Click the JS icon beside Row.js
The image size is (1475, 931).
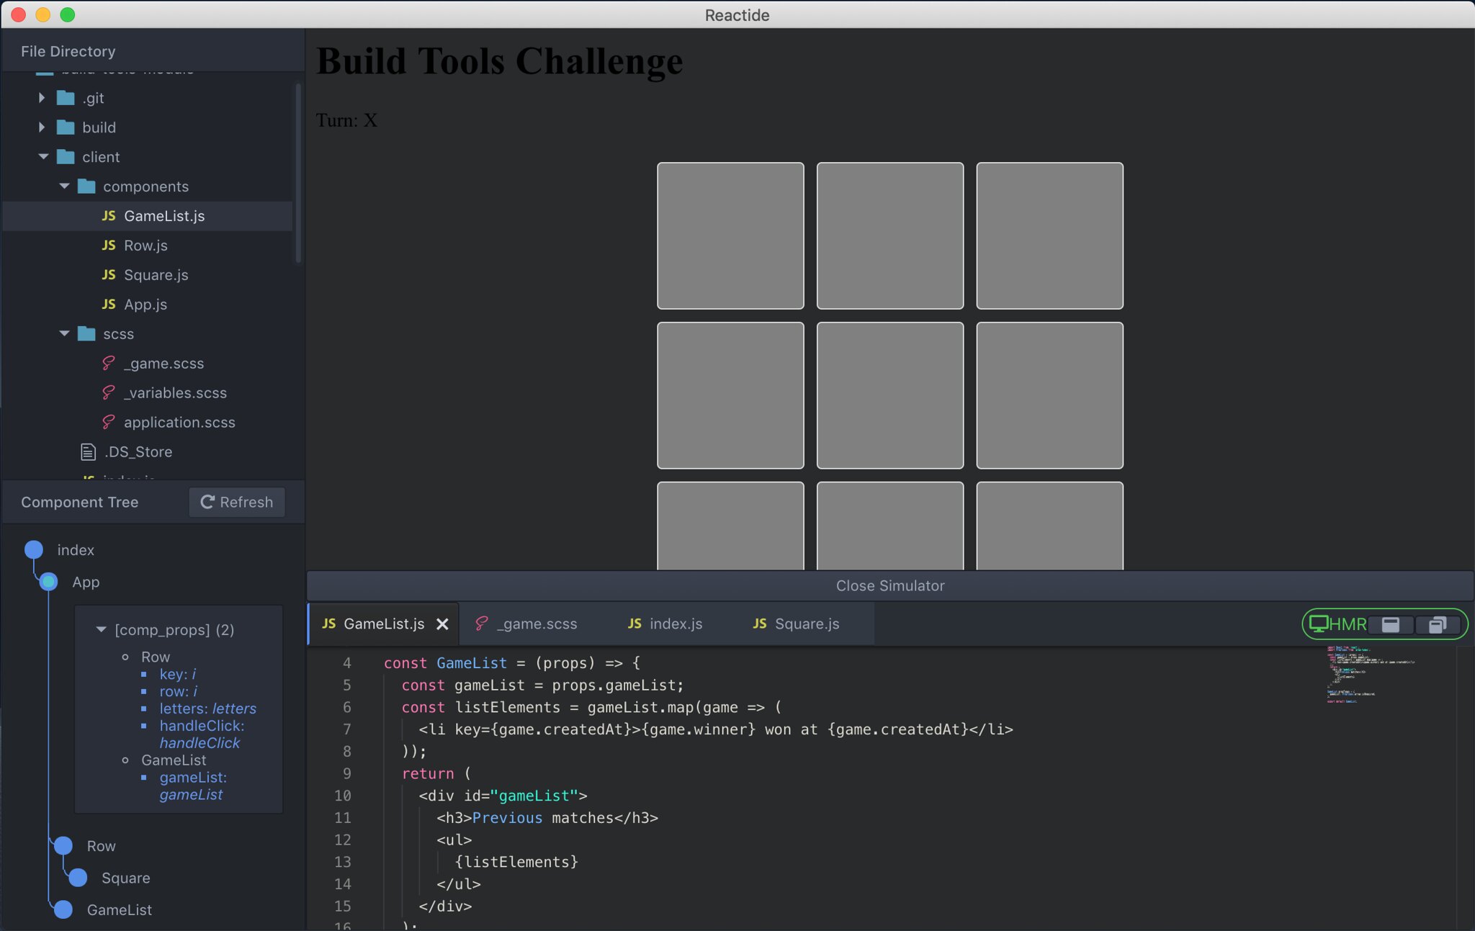click(109, 246)
